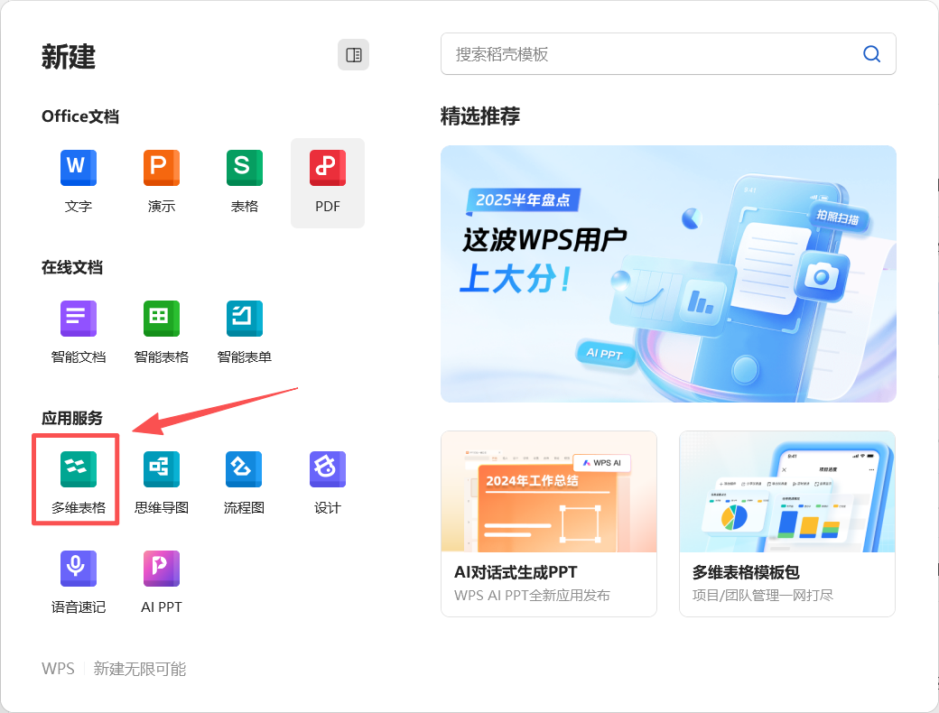
Task: Create a new 智能文档 online document
Action: pyautogui.click(x=79, y=319)
